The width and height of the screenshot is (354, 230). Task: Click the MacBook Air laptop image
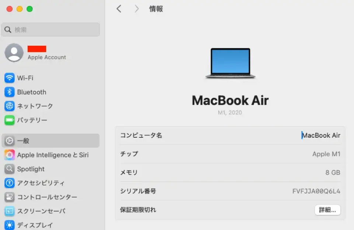click(230, 63)
